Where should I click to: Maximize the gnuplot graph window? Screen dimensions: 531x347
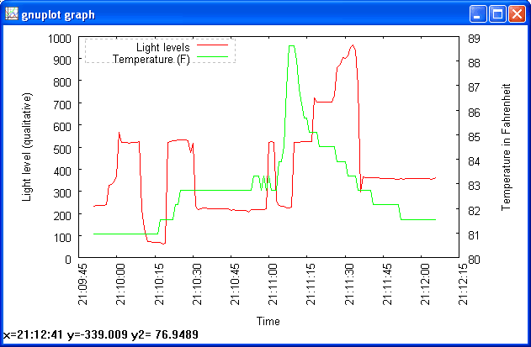(497, 14)
